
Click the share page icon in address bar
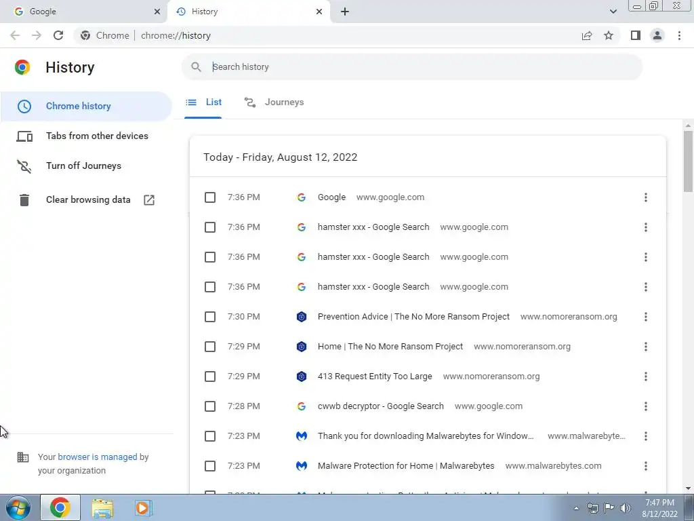click(587, 35)
